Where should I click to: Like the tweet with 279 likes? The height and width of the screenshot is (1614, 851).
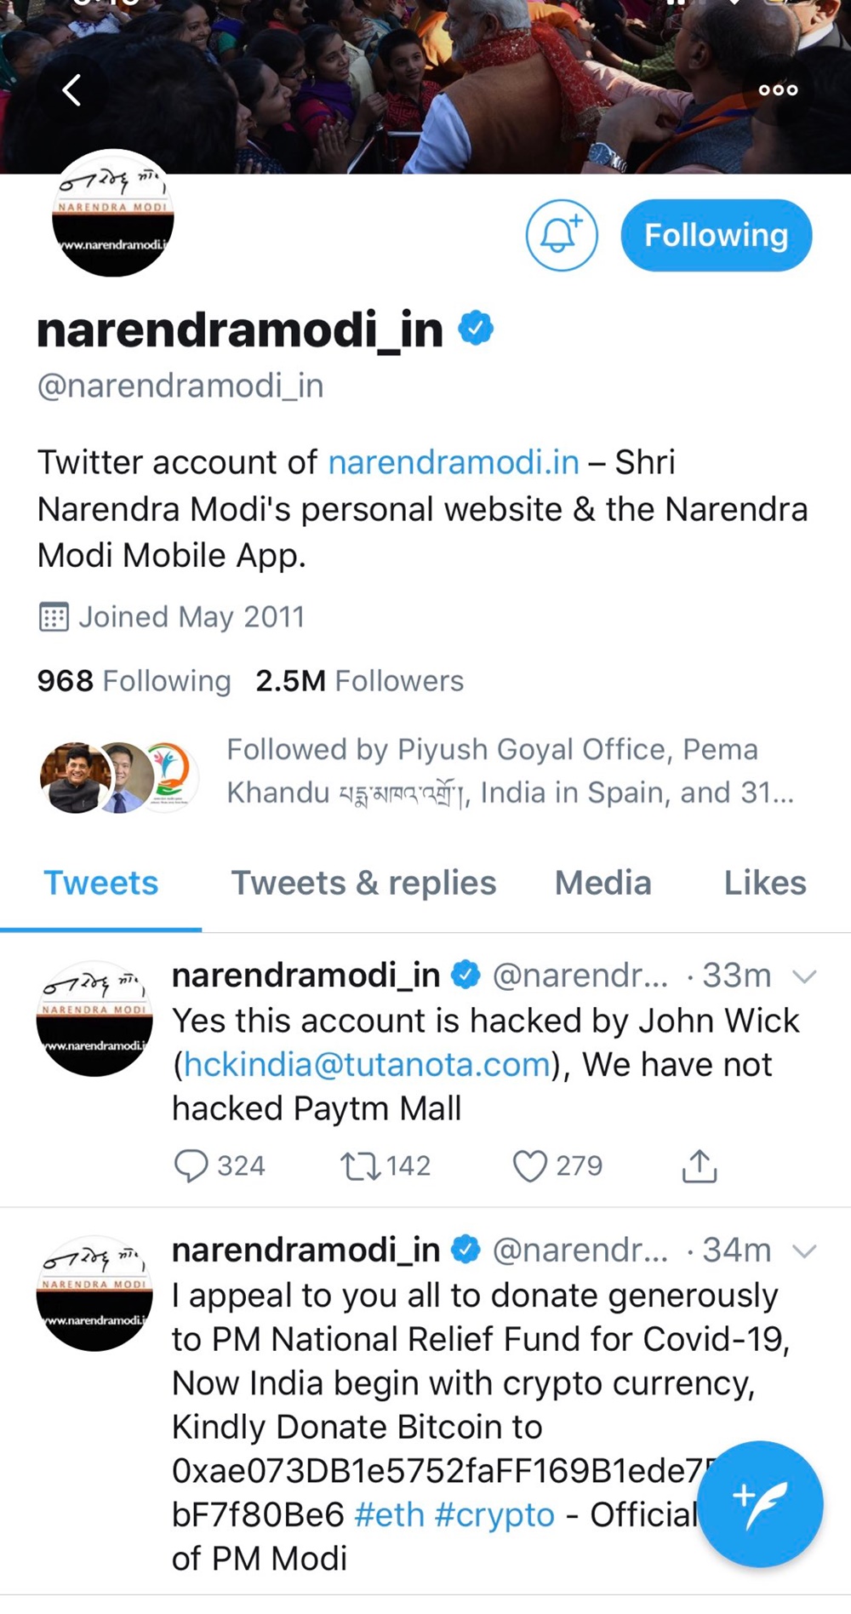coord(529,1165)
